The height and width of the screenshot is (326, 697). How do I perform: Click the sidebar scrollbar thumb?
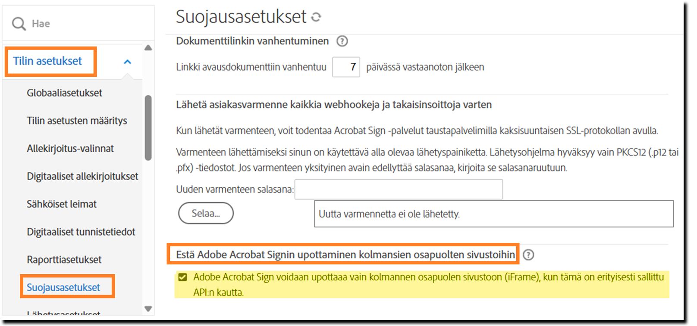(x=148, y=127)
